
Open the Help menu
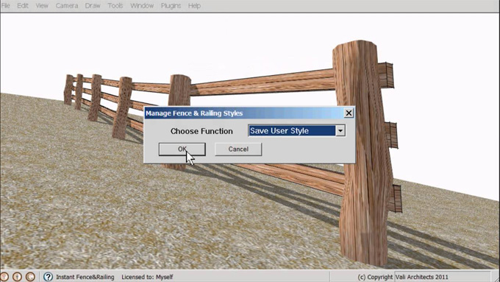click(x=194, y=6)
